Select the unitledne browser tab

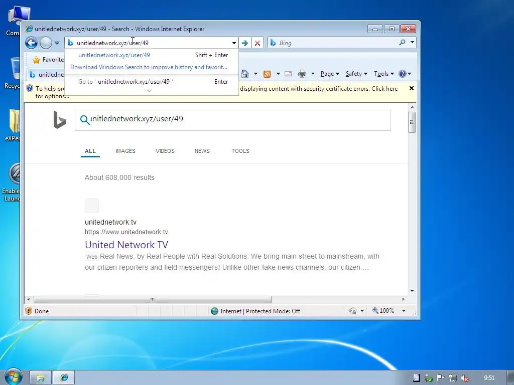[x=46, y=75]
